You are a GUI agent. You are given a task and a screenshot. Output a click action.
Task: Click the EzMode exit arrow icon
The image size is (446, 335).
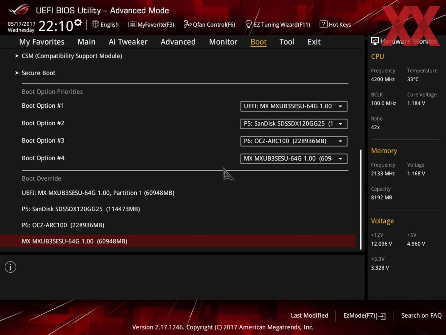tap(381, 316)
